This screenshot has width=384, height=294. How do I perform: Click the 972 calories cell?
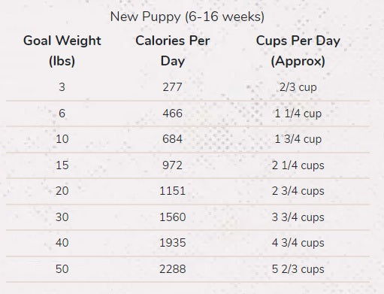(x=172, y=165)
